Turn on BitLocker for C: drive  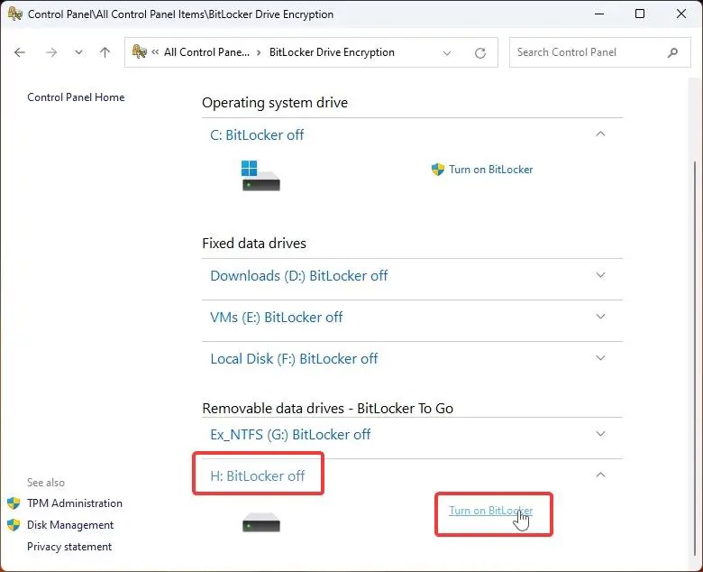click(491, 170)
